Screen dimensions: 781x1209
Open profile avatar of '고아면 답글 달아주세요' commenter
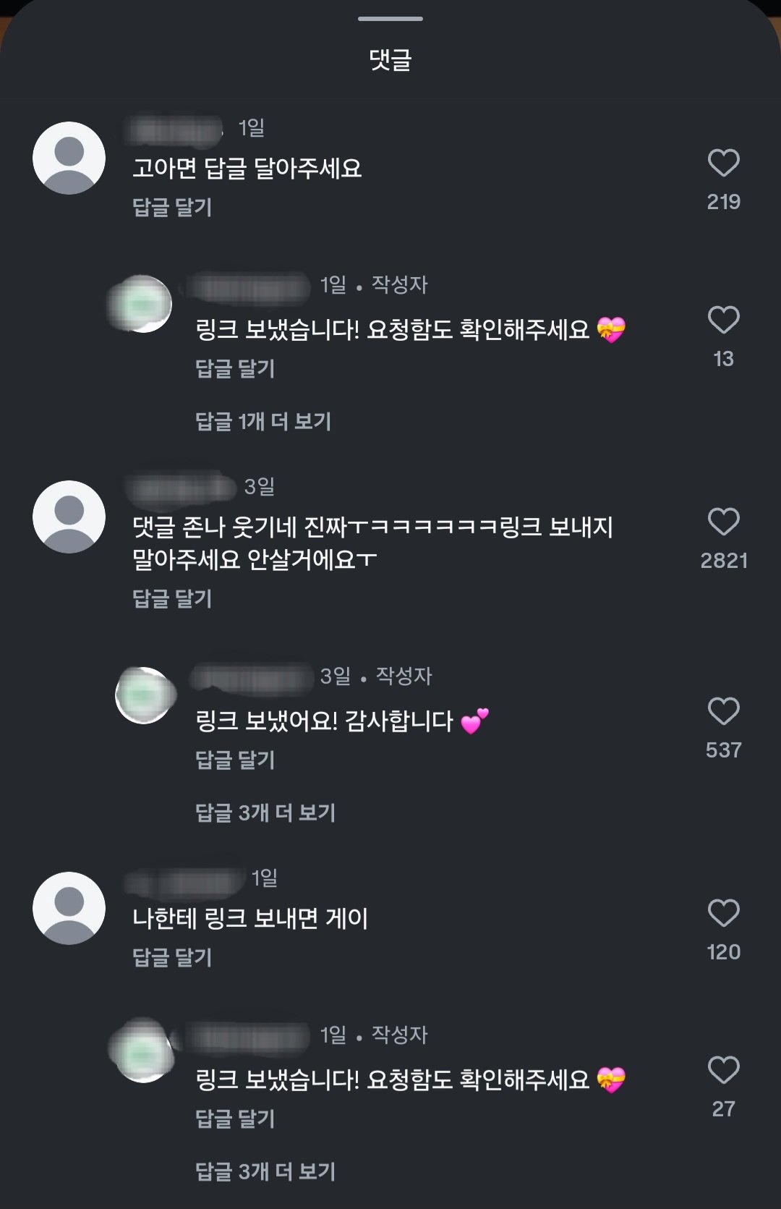point(69,158)
